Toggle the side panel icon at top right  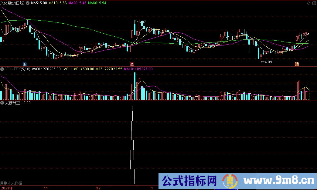point(314,3)
